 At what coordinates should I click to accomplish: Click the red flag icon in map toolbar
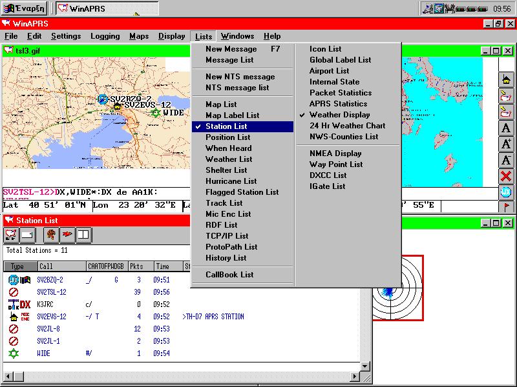point(506,206)
